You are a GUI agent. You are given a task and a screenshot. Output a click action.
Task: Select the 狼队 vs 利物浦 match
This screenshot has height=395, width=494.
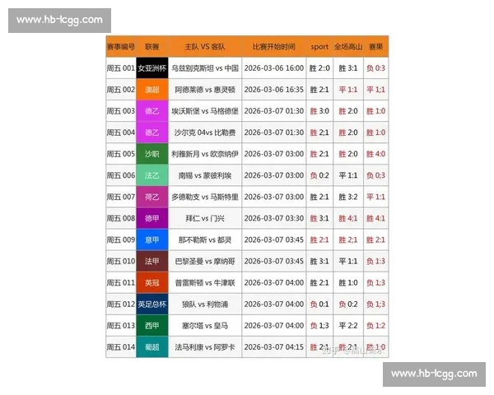click(205, 304)
